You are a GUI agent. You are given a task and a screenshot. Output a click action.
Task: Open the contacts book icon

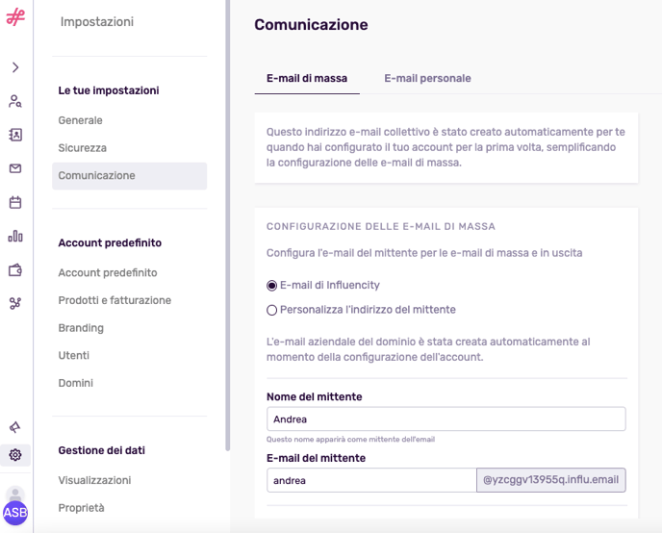(x=15, y=135)
